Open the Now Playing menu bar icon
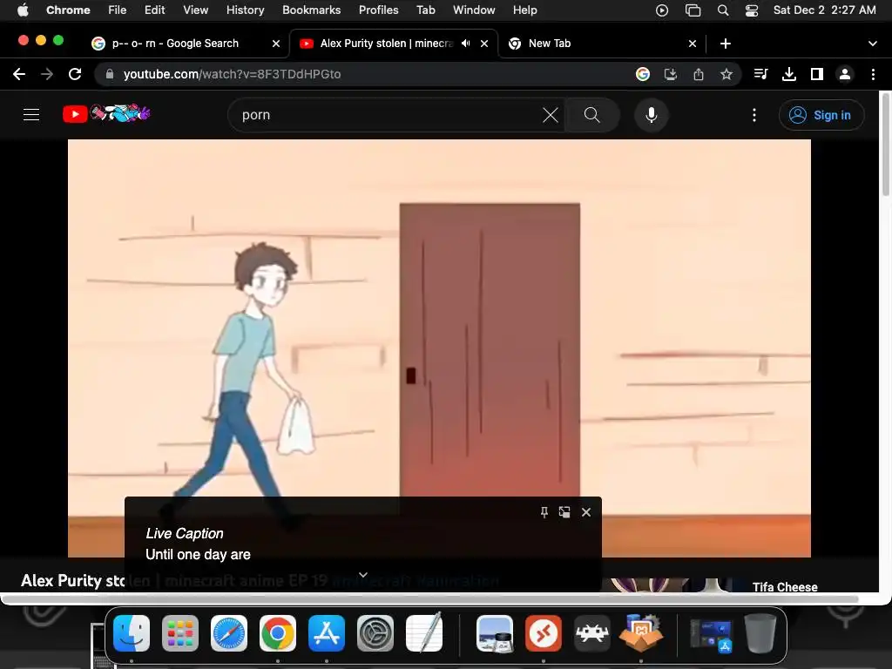Viewport: 892px width, 669px height. pyautogui.click(x=662, y=10)
